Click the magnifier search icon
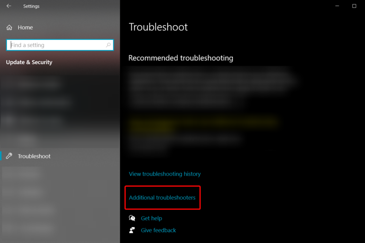Viewport: 365px width, 243px height. click(x=108, y=45)
